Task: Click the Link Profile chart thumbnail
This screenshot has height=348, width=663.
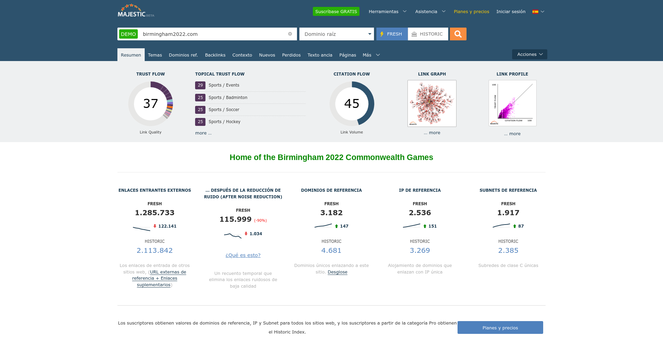Action: 512,103
